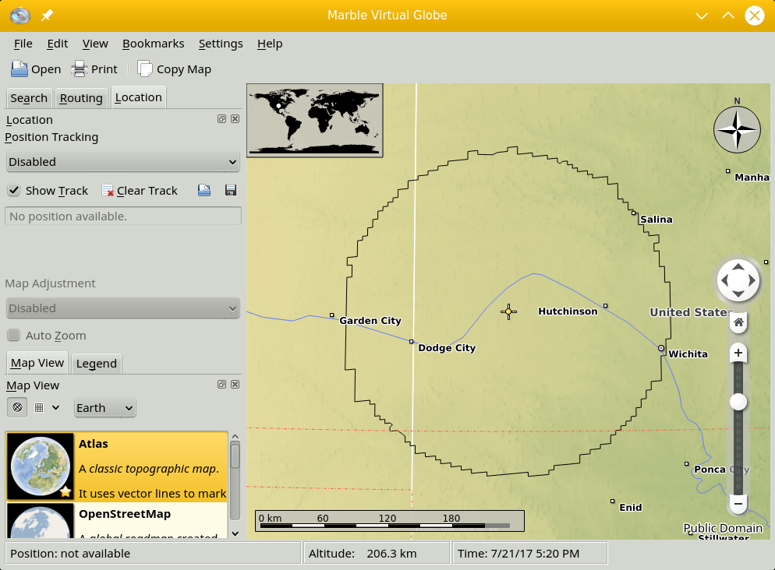Click the zoom slider handle
The width and height of the screenshot is (775, 570).
(x=738, y=402)
